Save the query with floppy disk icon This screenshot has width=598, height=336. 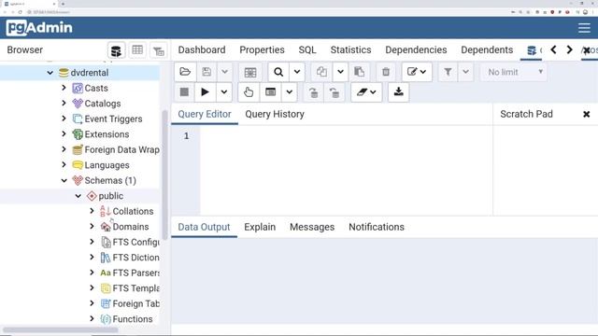[206, 72]
